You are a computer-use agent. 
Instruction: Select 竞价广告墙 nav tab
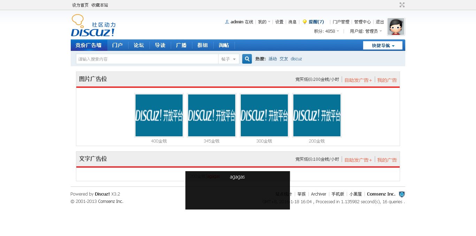point(89,45)
